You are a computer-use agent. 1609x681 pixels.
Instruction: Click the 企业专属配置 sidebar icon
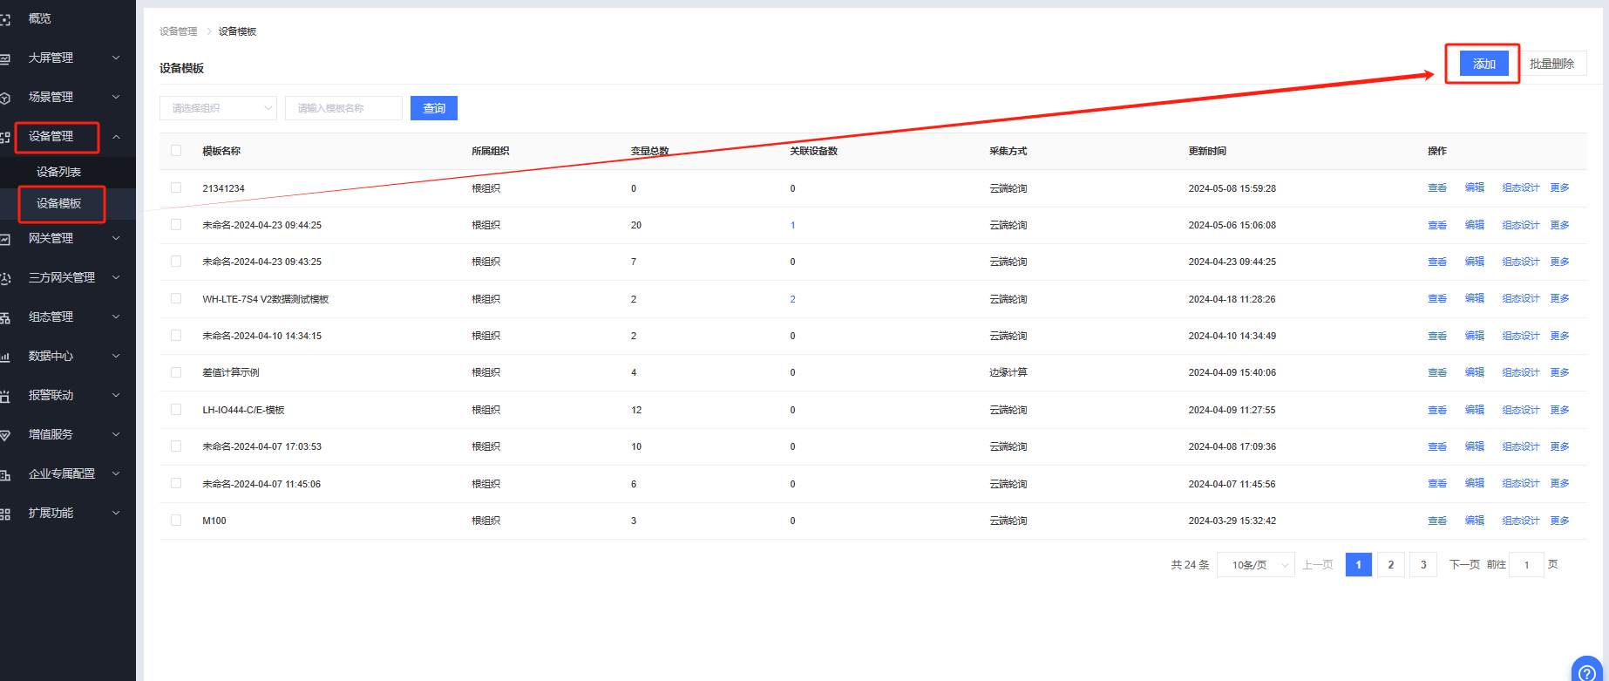coord(5,474)
